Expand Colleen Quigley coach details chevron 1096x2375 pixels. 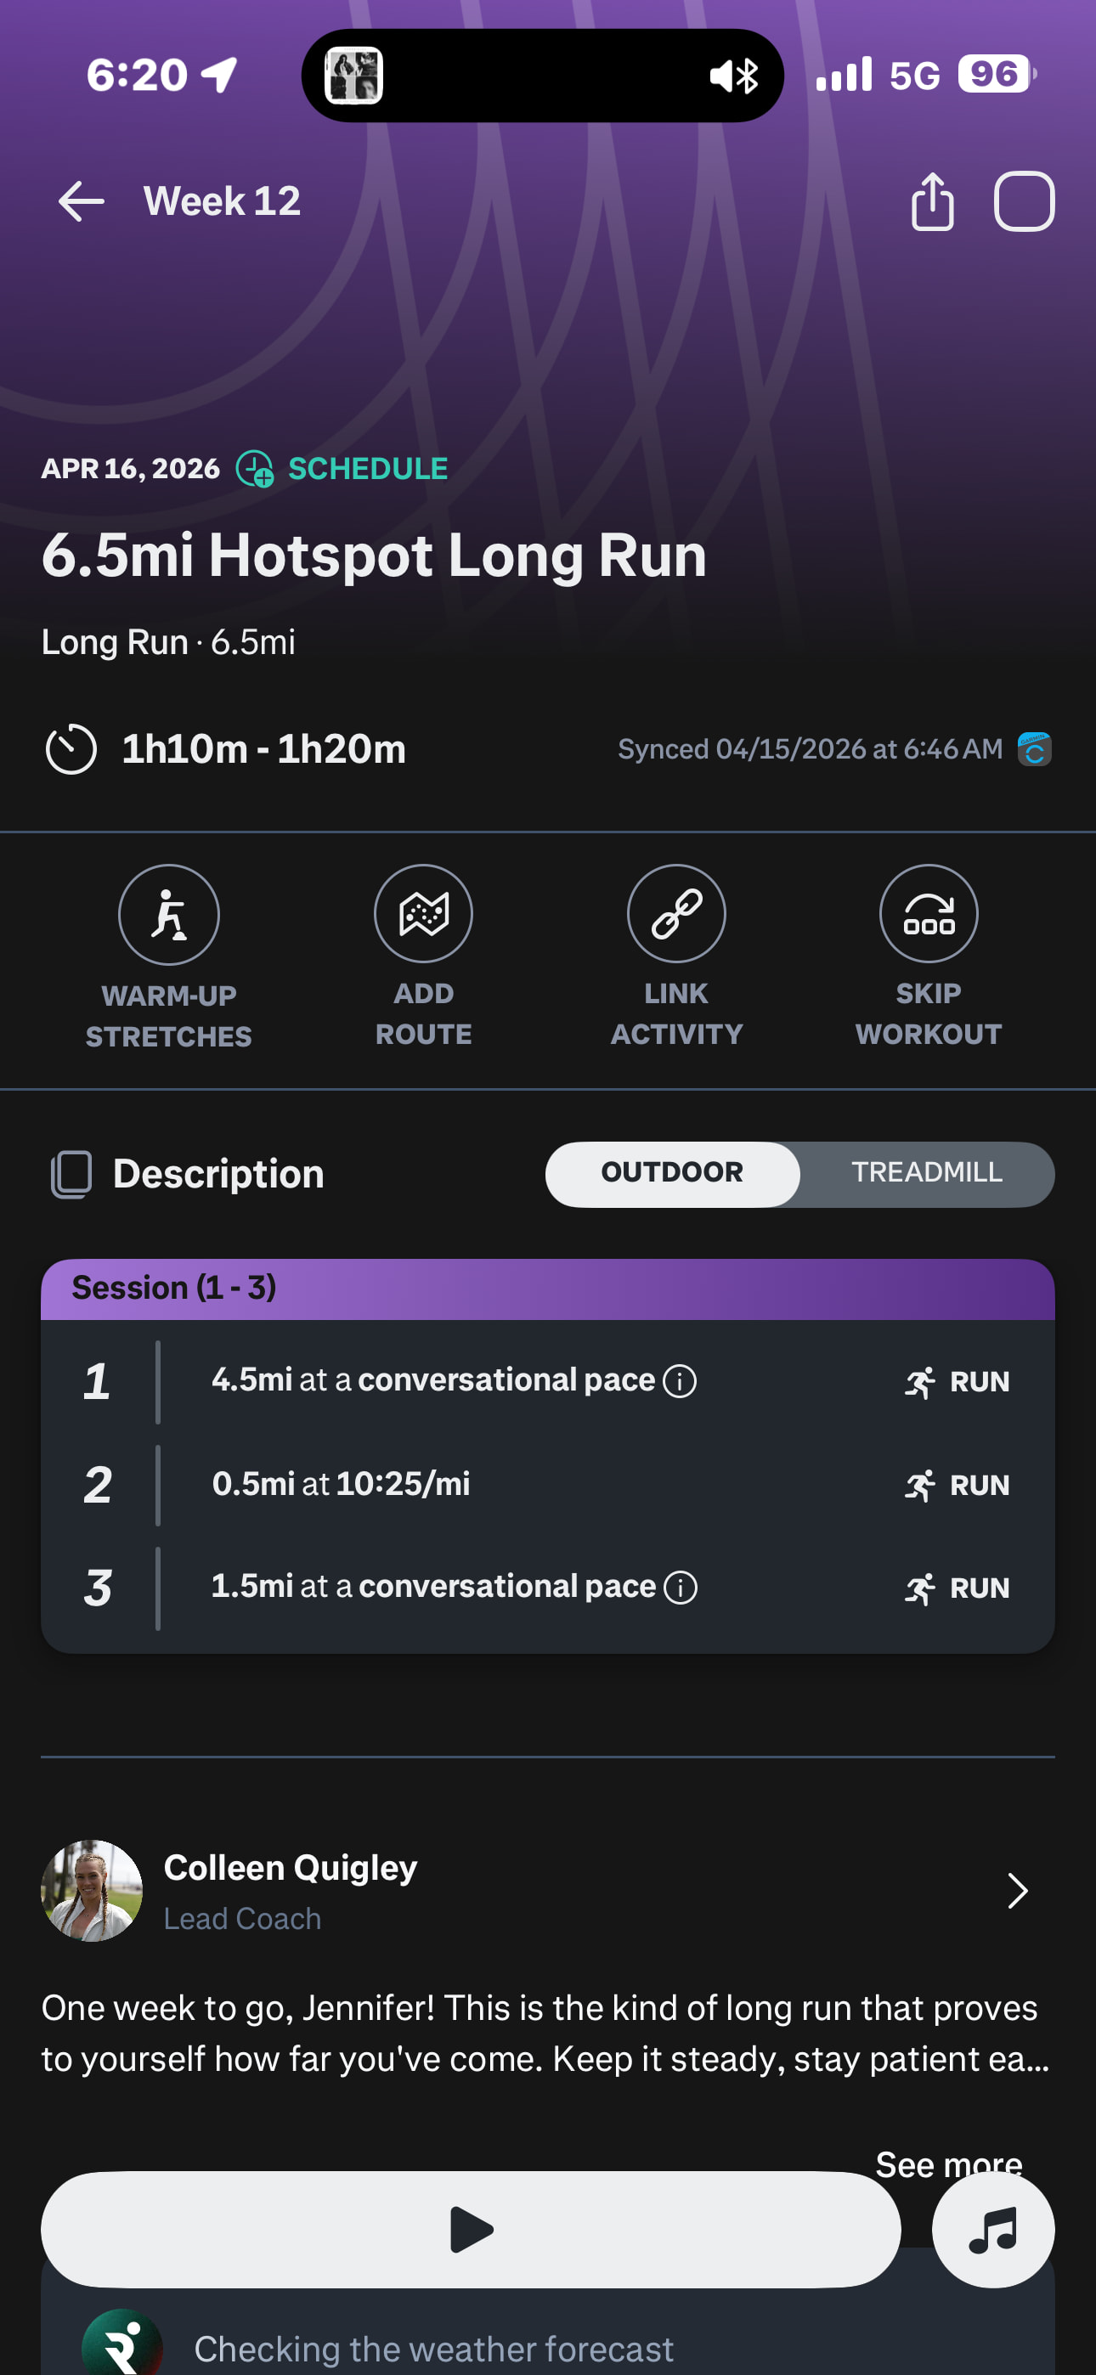(1017, 1891)
